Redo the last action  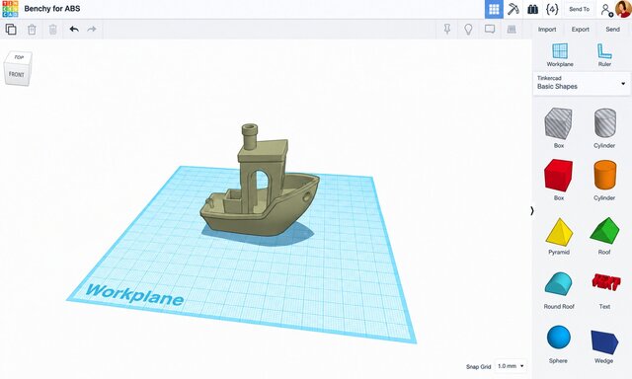(x=92, y=29)
